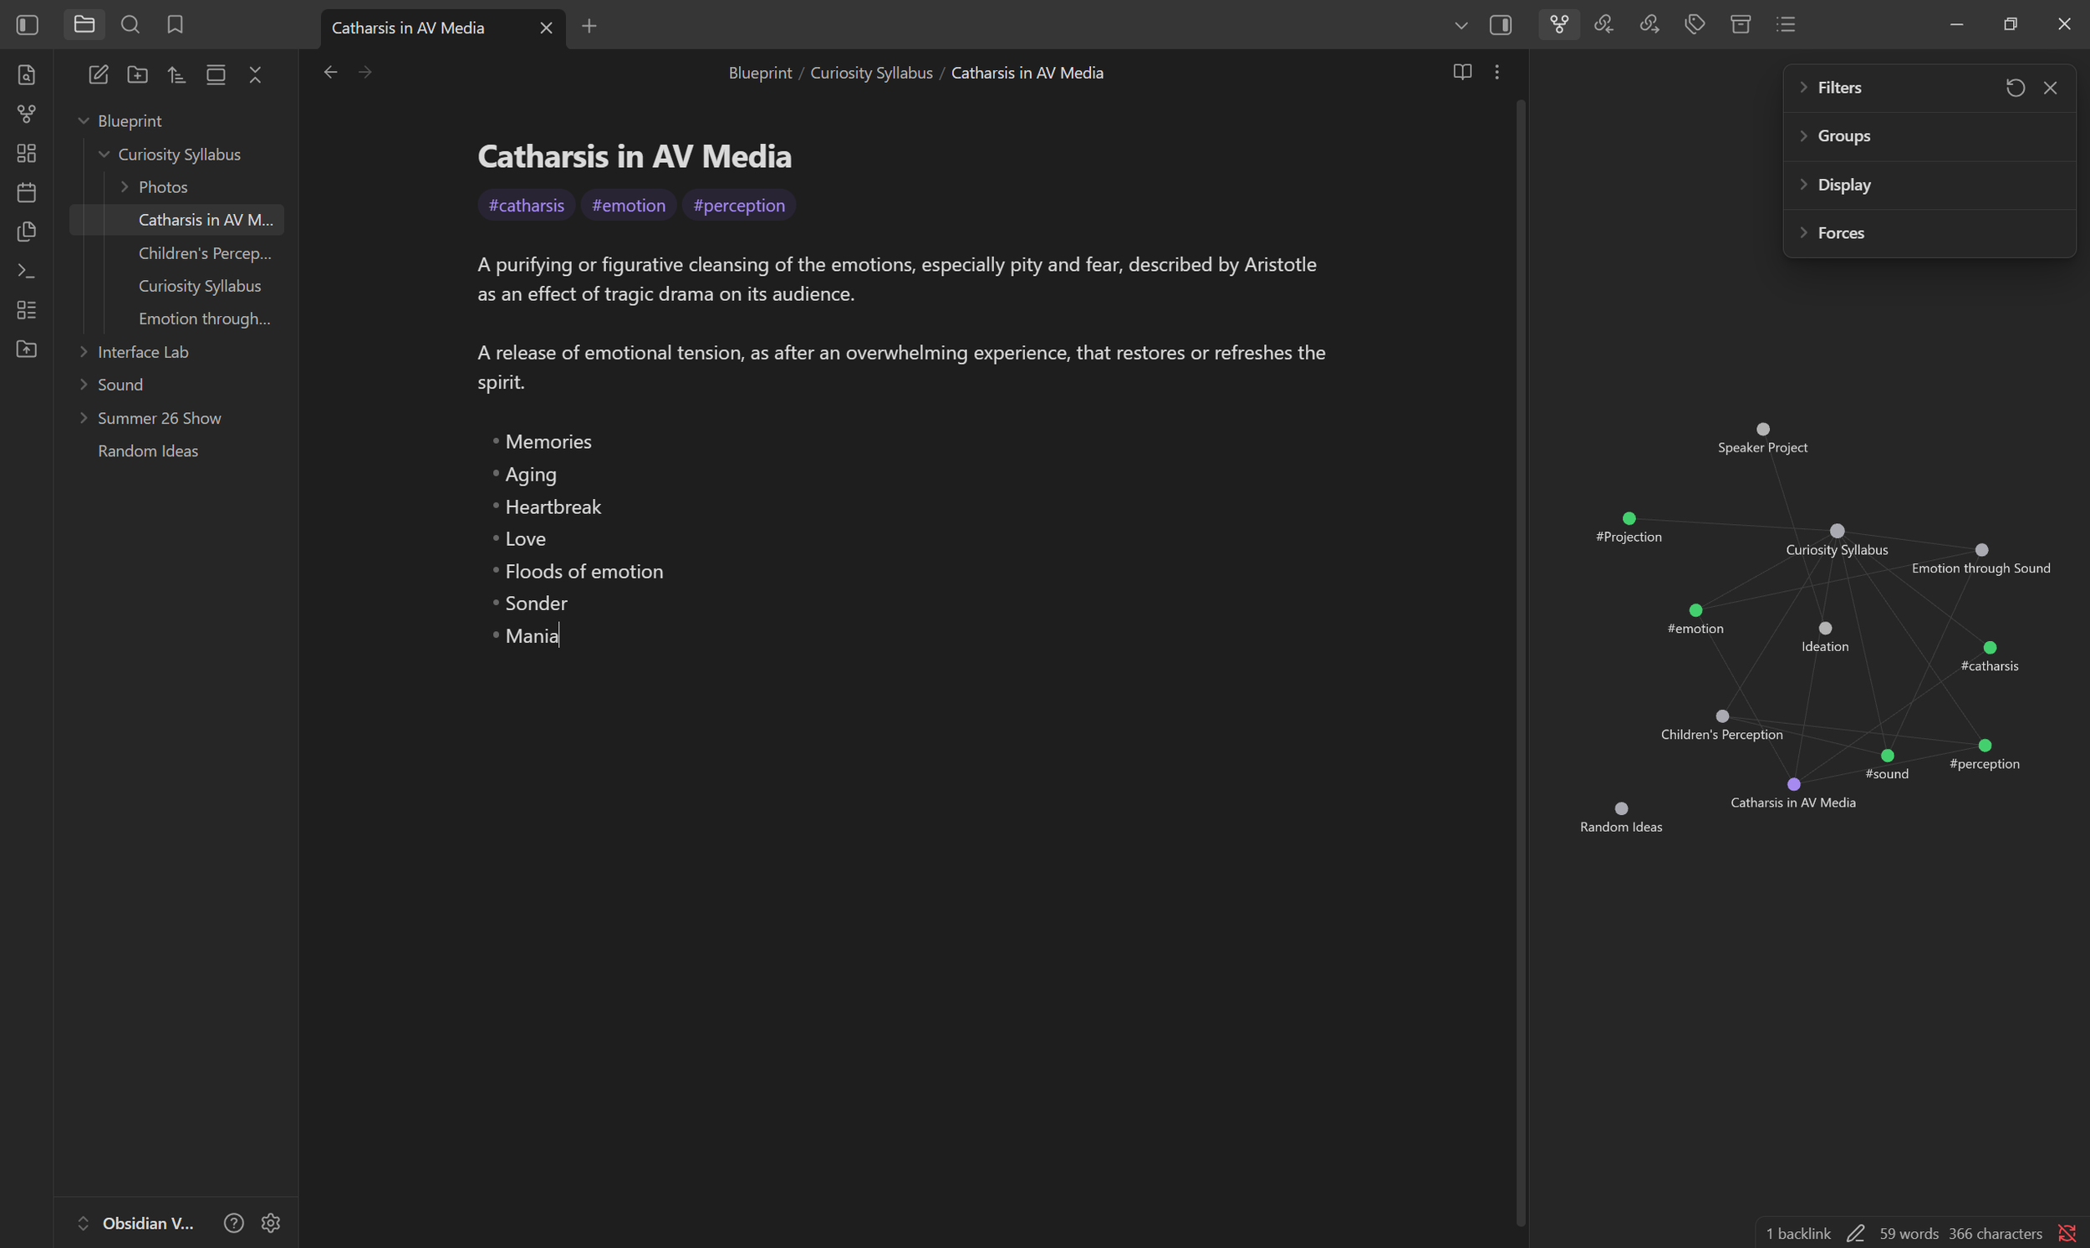
Task: Open the templates icon in ribbon
Action: click(x=27, y=232)
